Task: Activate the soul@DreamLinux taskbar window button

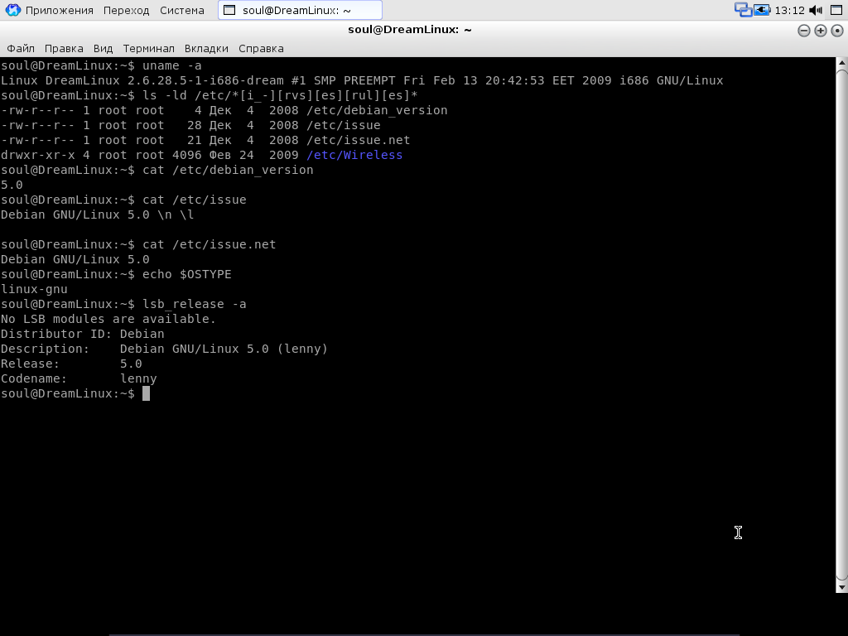Action: pyautogui.click(x=300, y=10)
